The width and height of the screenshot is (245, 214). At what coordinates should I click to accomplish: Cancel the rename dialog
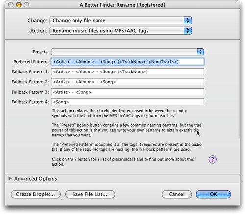click(177, 194)
